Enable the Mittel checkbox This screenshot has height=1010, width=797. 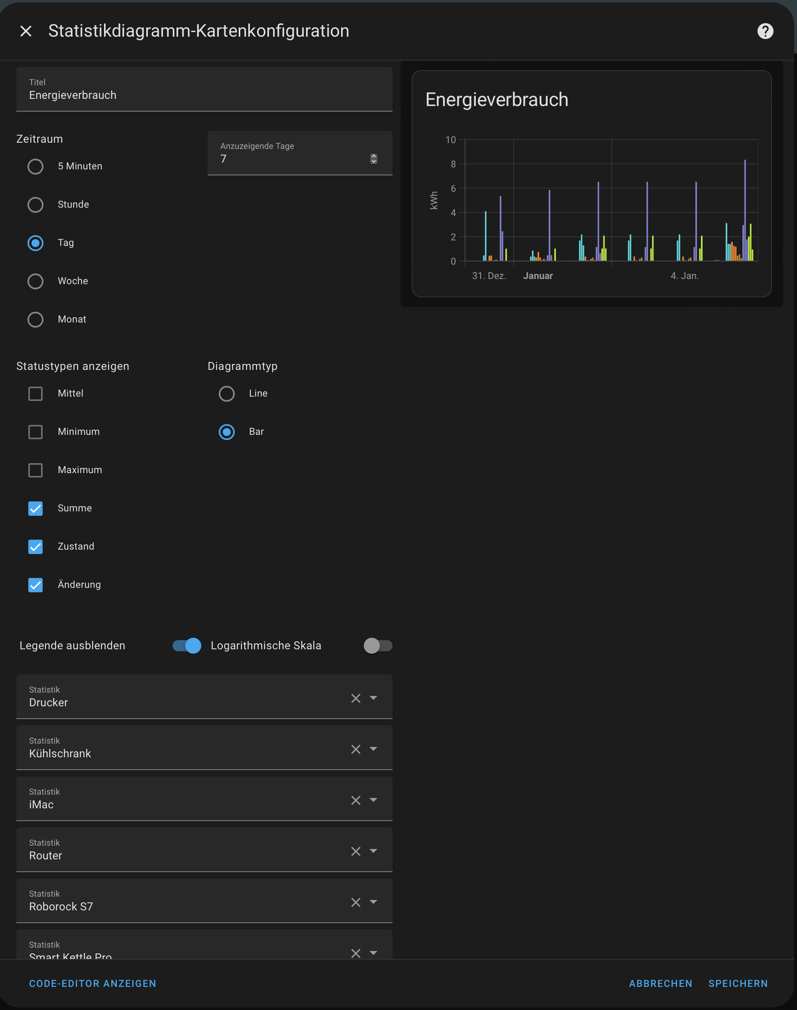click(35, 393)
